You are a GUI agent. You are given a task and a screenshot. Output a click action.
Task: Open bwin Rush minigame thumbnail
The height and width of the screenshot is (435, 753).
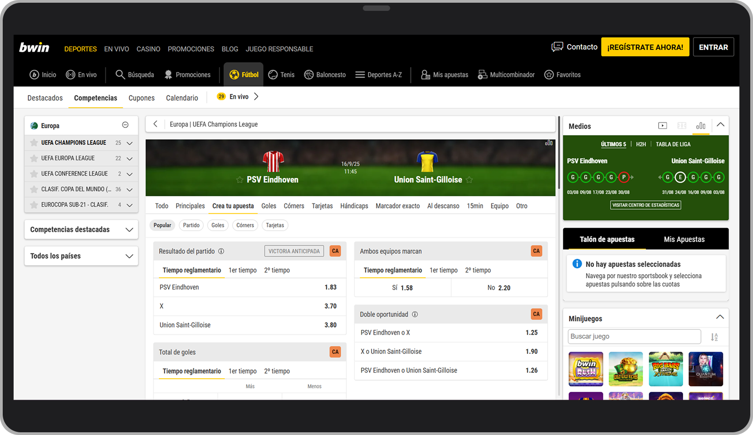pyautogui.click(x=586, y=369)
